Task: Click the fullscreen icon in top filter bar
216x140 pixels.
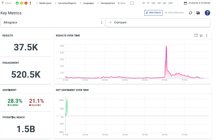Action: (x=132, y=3)
